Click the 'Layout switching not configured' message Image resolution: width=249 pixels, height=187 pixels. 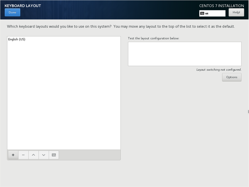pos(219,70)
